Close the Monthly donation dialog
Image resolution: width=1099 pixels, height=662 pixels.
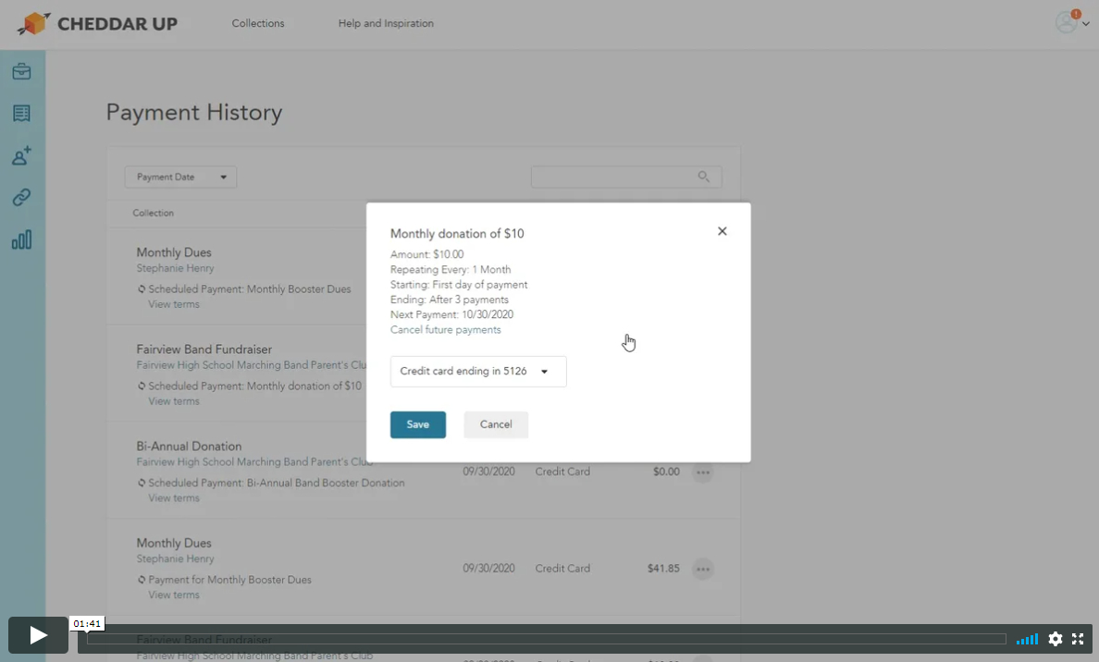pyautogui.click(x=722, y=231)
